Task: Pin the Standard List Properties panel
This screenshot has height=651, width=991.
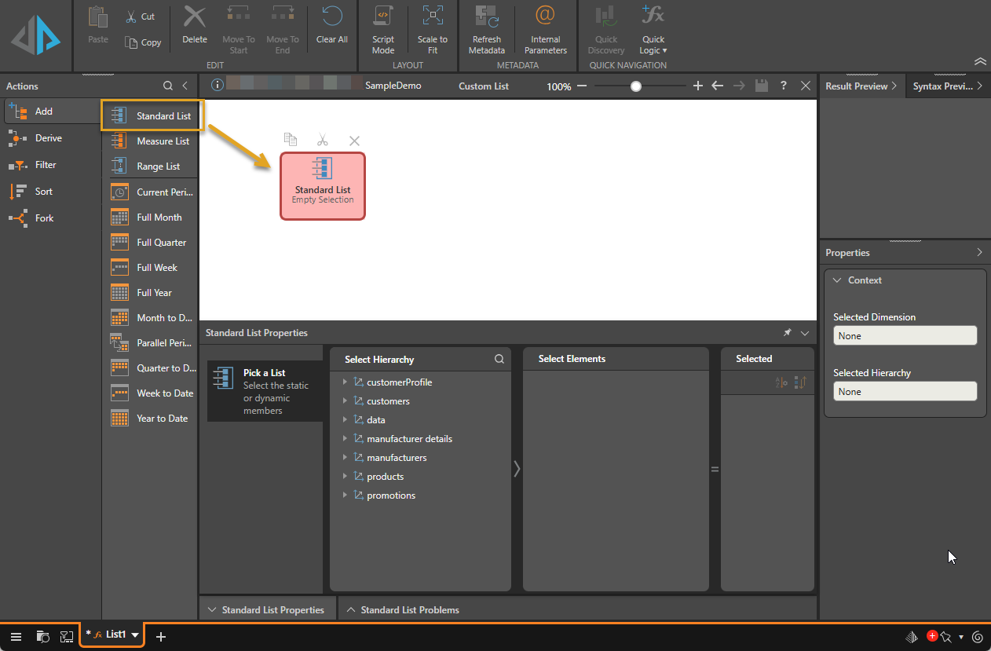Action: (788, 333)
